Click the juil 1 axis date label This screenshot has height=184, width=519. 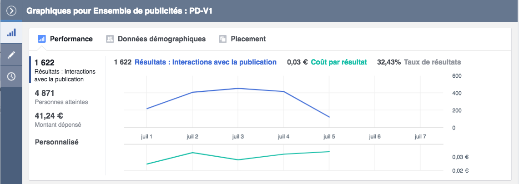click(x=147, y=136)
